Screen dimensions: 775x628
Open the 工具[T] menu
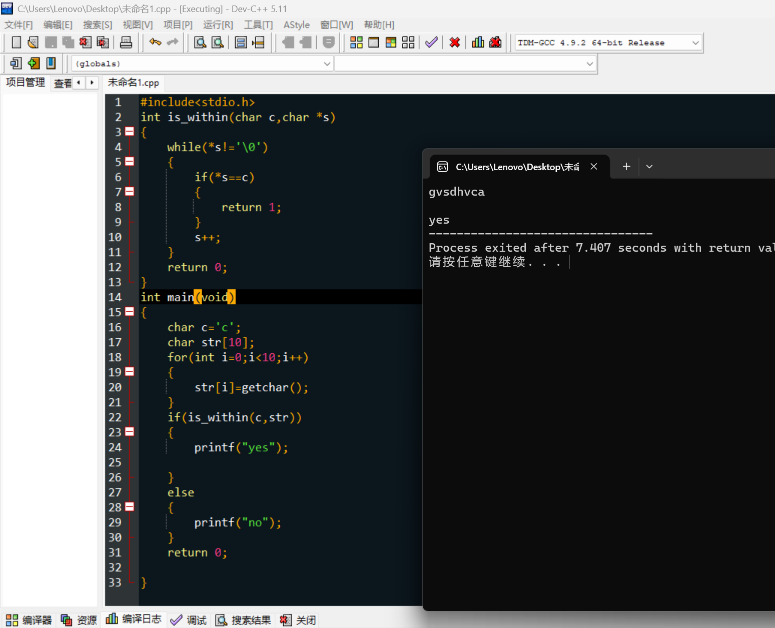click(x=258, y=25)
